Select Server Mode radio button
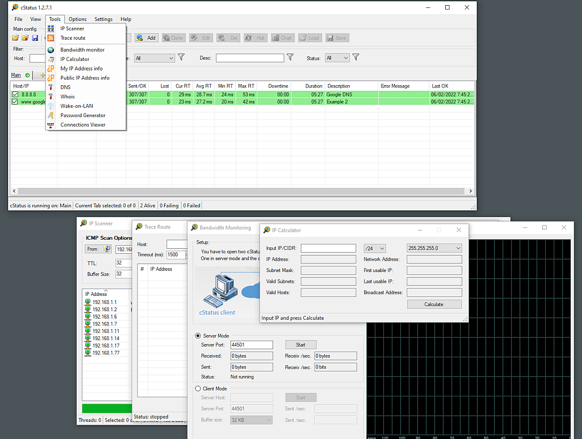The height and width of the screenshot is (439, 582). (198, 336)
